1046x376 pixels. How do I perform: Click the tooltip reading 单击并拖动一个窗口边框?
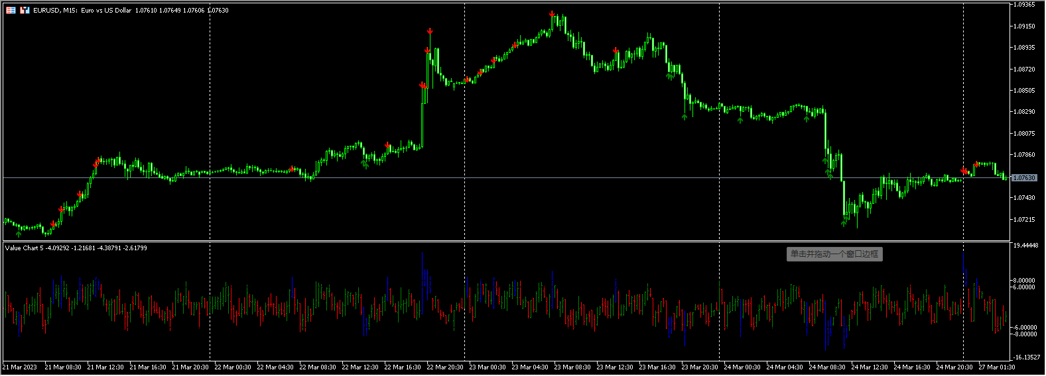point(834,254)
